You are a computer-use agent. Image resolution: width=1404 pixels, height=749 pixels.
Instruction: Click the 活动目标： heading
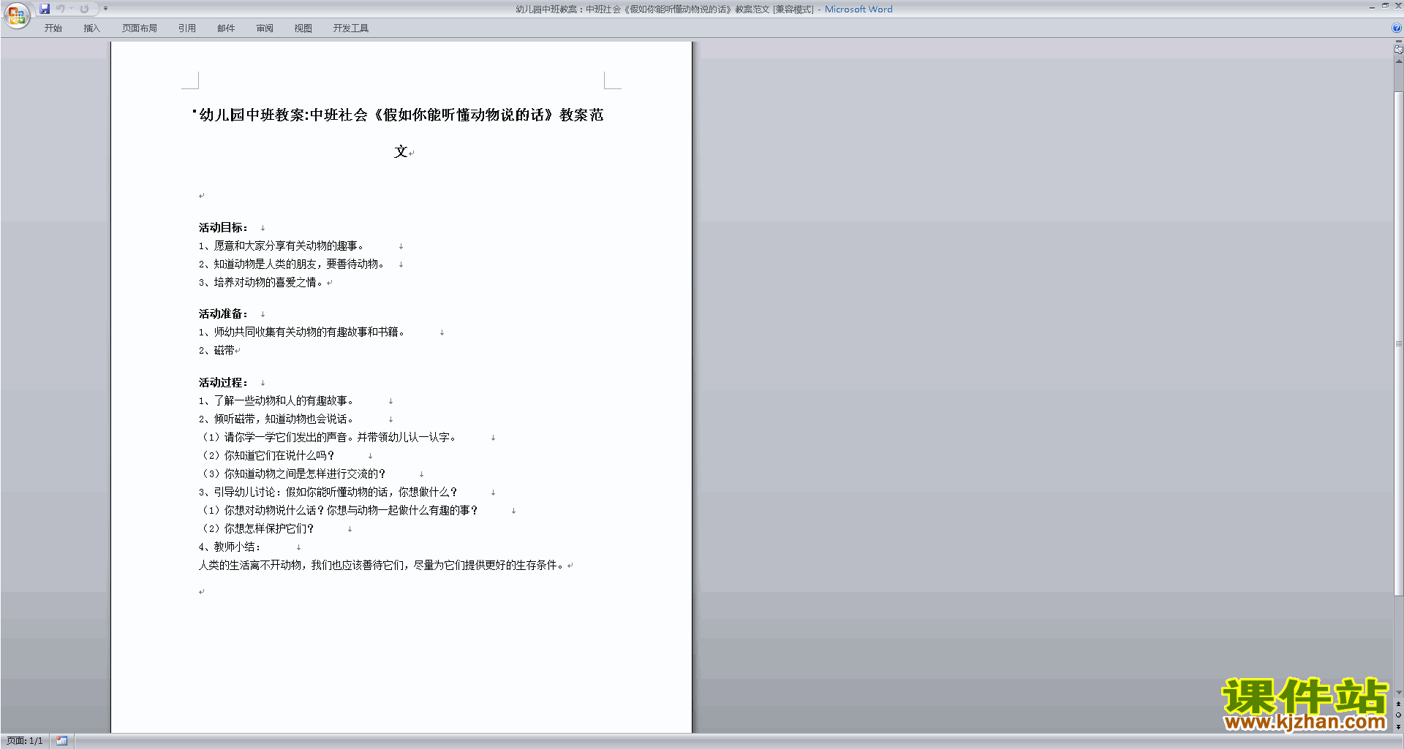pyautogui.click(x=223, y=228)
